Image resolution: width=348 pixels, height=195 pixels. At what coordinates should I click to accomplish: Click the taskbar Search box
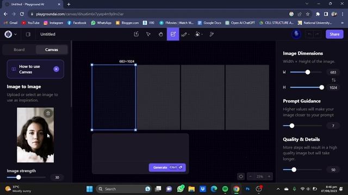pyautogui.click(x=124, y=189)
